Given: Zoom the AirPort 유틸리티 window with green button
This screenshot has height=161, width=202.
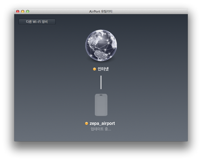Looking at the screenshot, I should 28,12.
